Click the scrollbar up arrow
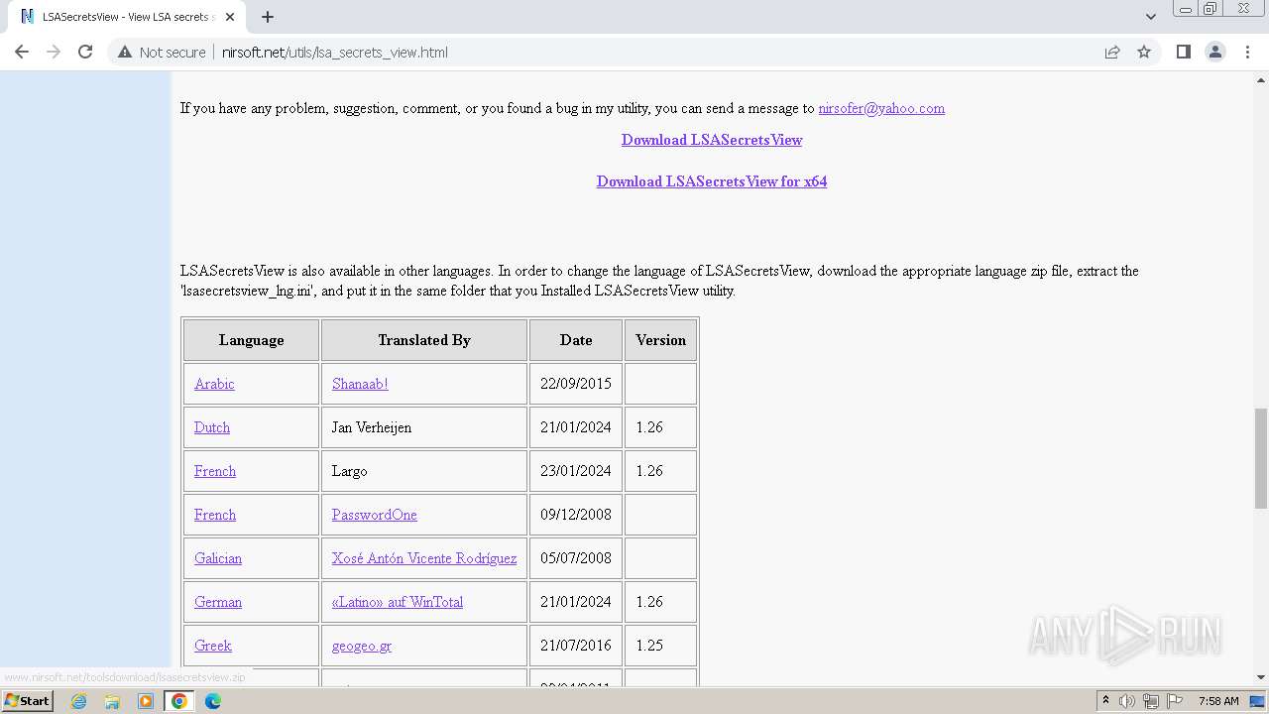The height and width of the screenshot is (714, 1269). [x=1261, y=80]
